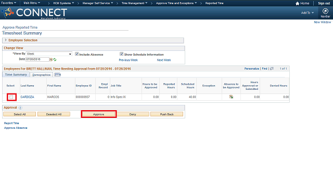Click the Deny button
Screen dimensions: 333x187
(x=133, y=114)
